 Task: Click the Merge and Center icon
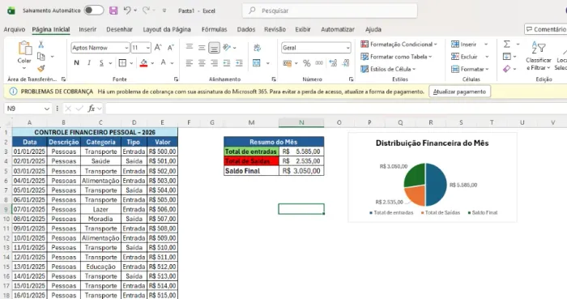257,63
